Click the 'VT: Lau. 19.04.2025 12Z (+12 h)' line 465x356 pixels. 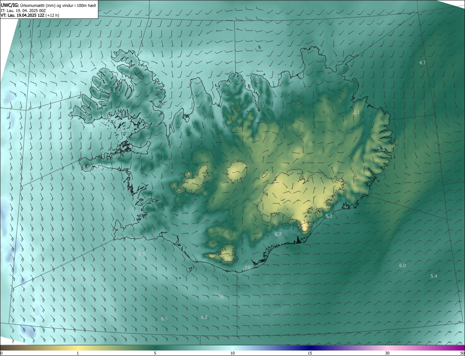pyautogui.click(x=31, y=16)
